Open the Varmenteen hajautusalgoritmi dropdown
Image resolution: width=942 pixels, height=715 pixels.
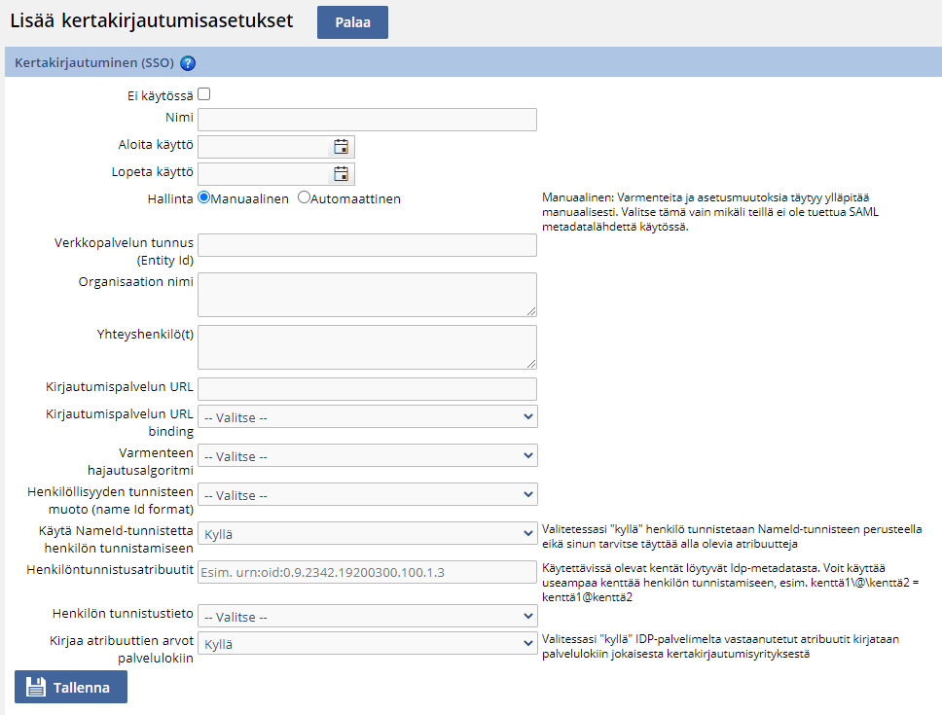pos(367,455)
